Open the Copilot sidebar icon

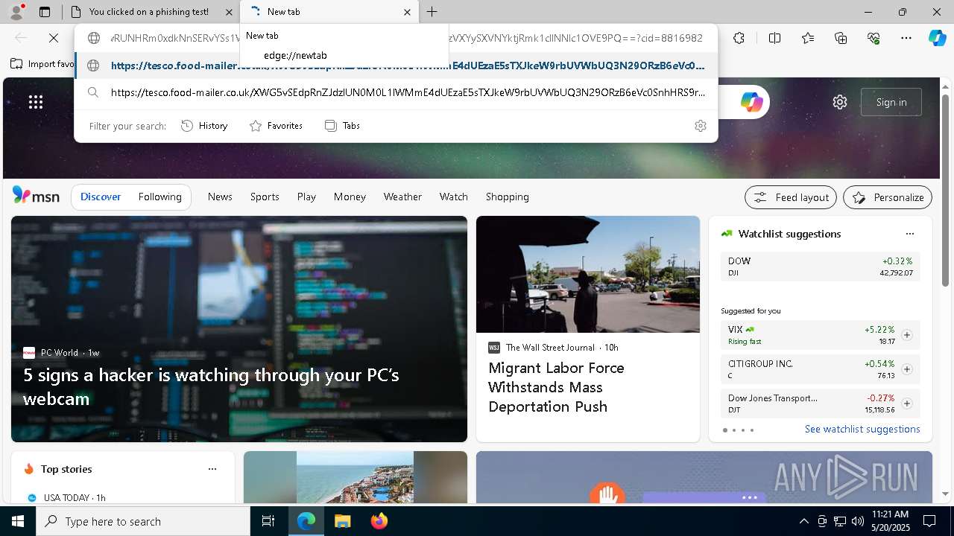(937, 38)
